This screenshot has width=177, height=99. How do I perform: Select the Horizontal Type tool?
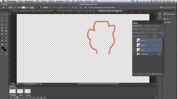click(x=6, y=38)
